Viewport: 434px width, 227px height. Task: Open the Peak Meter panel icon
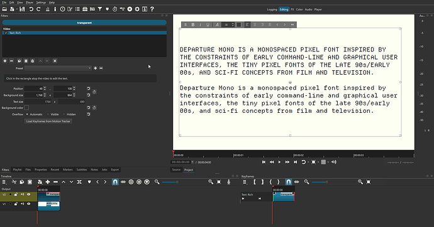click(48, 9)
